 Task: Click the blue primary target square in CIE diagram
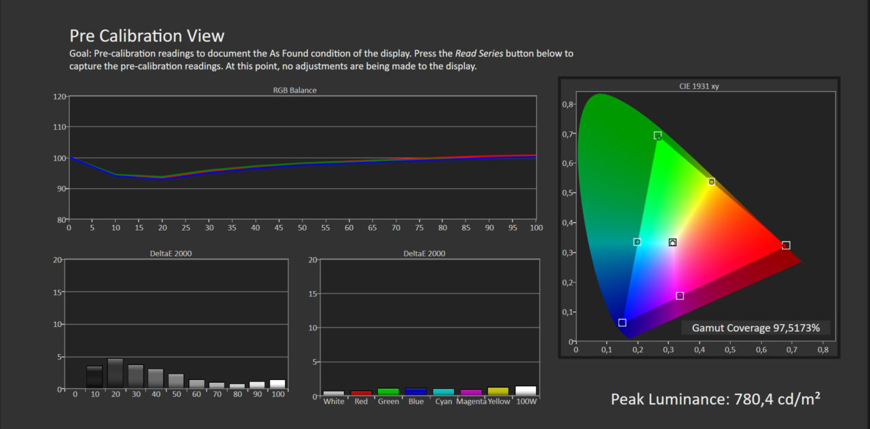click(x=622, y=322)
